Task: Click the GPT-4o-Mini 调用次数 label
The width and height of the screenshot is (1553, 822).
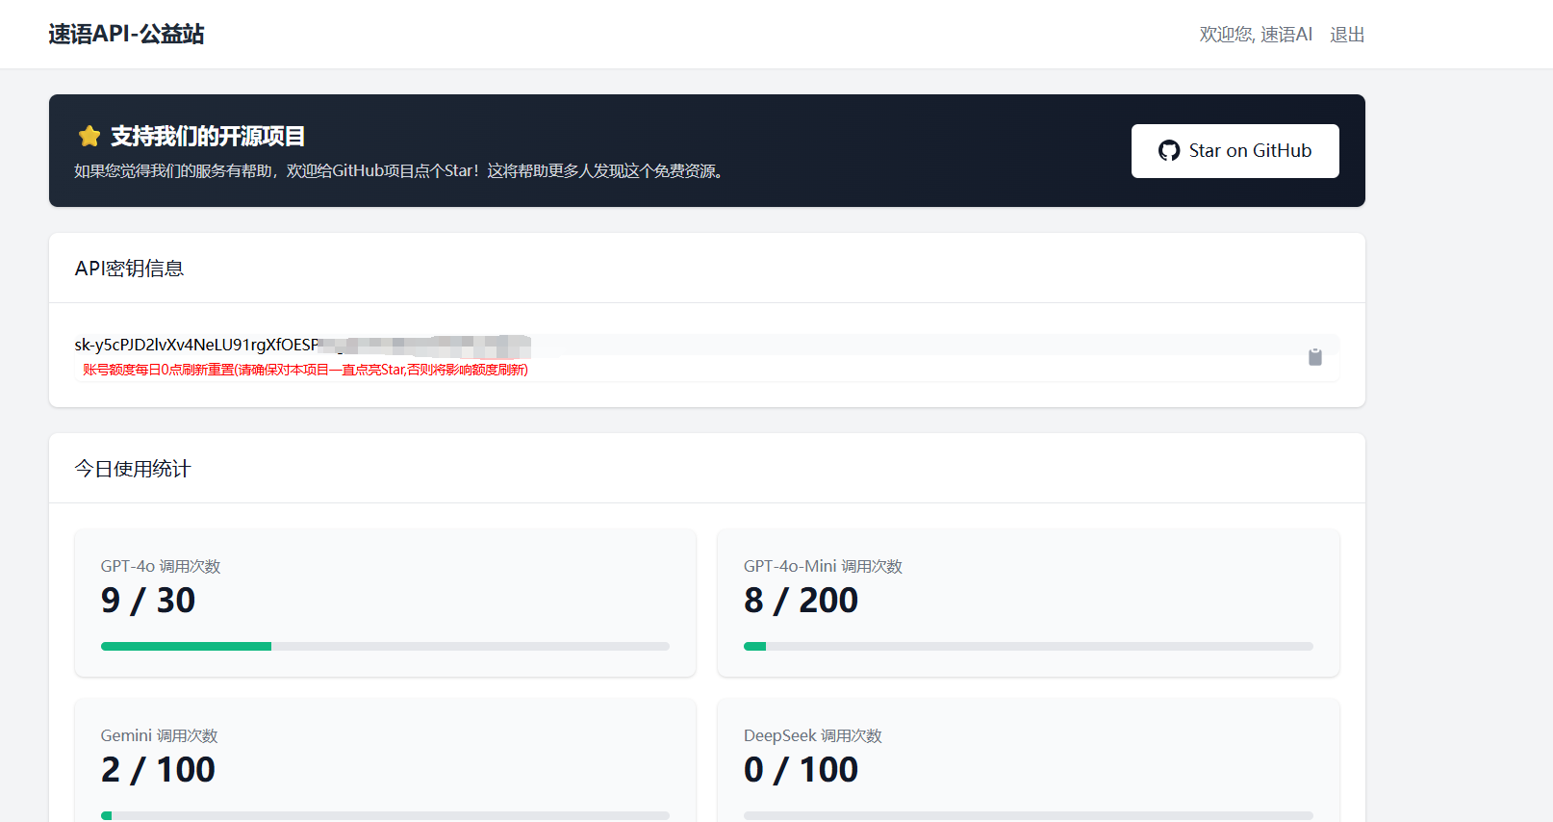Action: 823,566
